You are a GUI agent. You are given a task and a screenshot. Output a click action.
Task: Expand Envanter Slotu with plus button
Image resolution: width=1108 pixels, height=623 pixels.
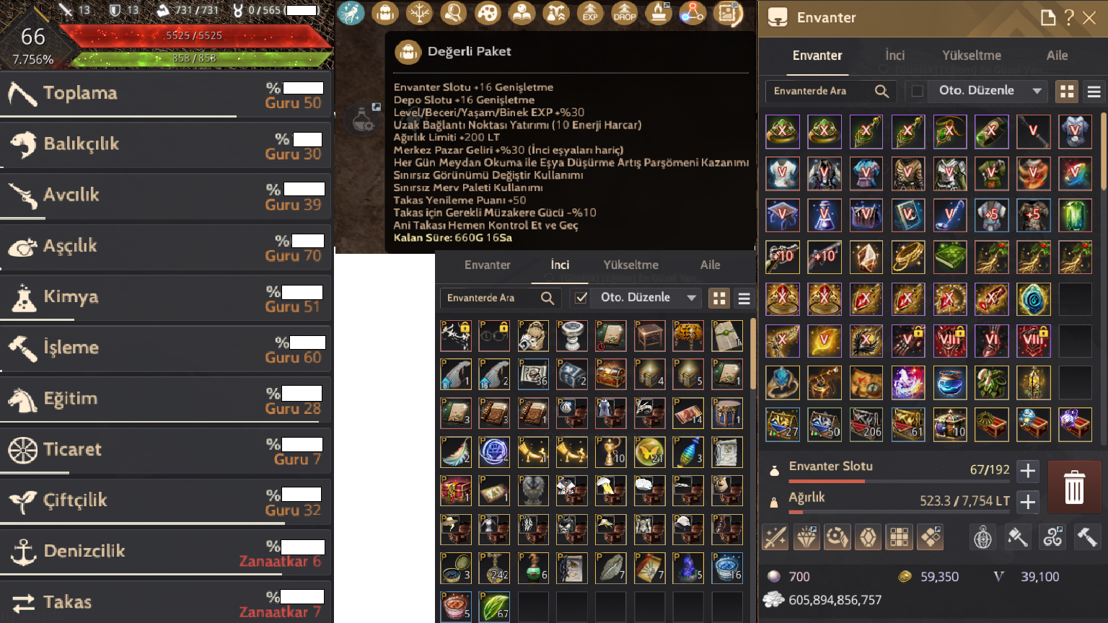(x=1028, y=471)
